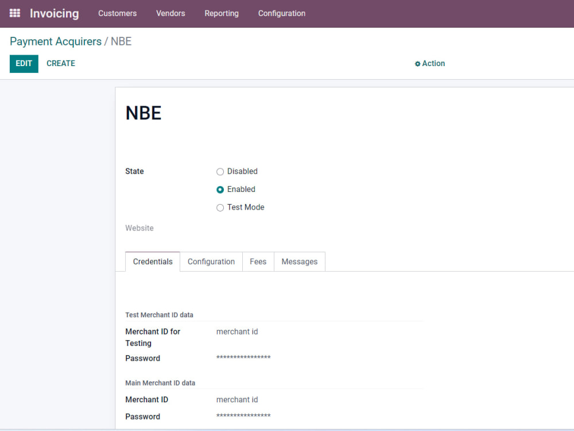This screenshot has height=431, width=574.
Task: Click the NBE breadcrumb text
Action: tap(121, 41)
